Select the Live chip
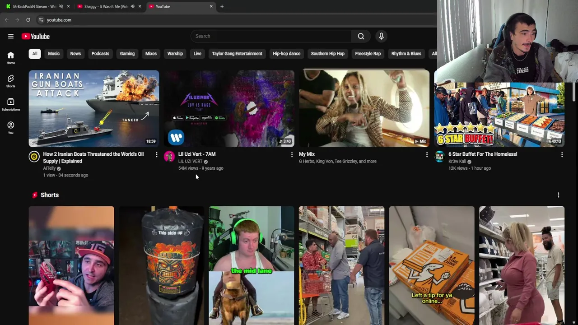 click(x=197, y=54)
